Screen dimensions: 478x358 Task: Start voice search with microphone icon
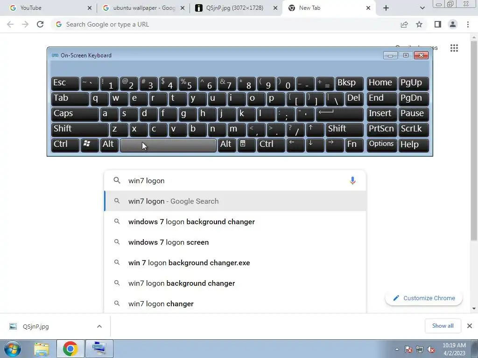click(352, 180)
